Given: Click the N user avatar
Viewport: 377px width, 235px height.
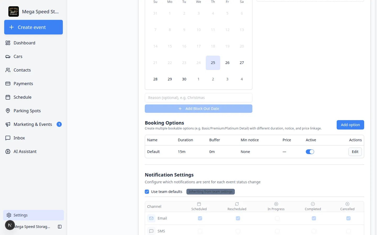Looking at the screenshot, I should tap(10, 225).
